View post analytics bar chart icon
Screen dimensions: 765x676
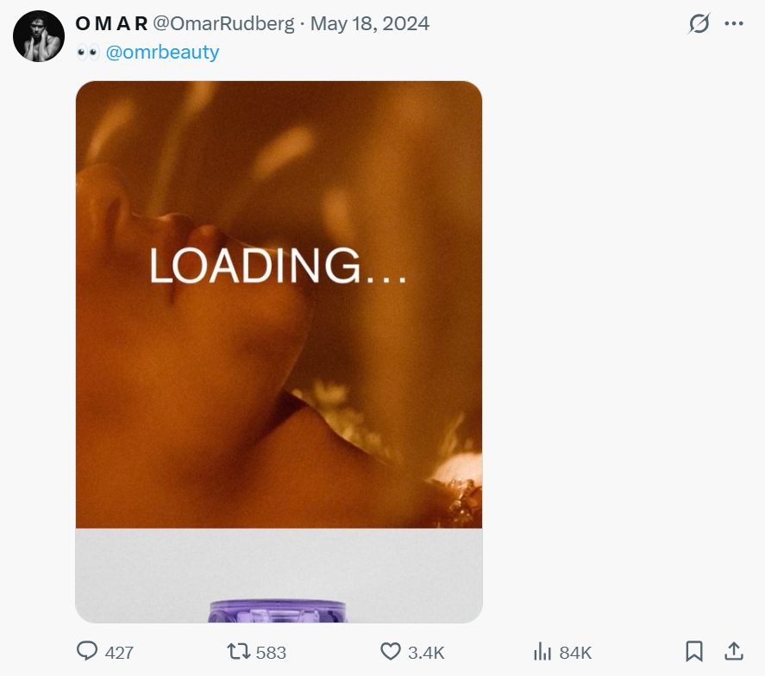pos(542,651)
